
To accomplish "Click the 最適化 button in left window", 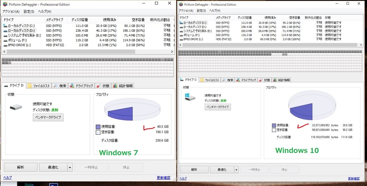I will [53, 167].
